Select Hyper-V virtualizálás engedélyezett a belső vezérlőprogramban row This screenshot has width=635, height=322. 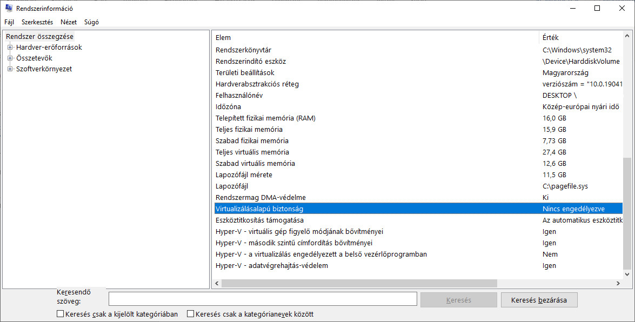tap(418, 254)
